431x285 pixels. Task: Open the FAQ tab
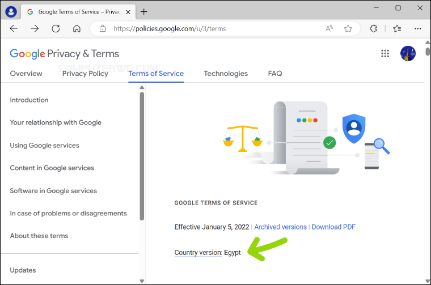click(275, 74)
